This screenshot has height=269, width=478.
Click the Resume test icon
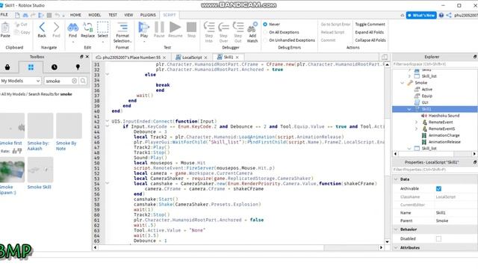click(176, 28)
